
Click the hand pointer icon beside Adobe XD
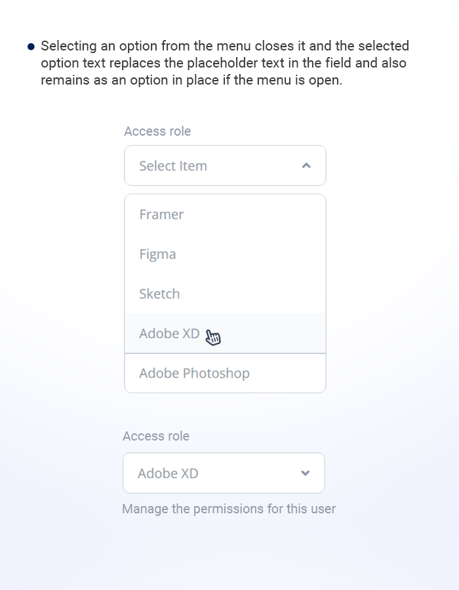pos(213,337)
